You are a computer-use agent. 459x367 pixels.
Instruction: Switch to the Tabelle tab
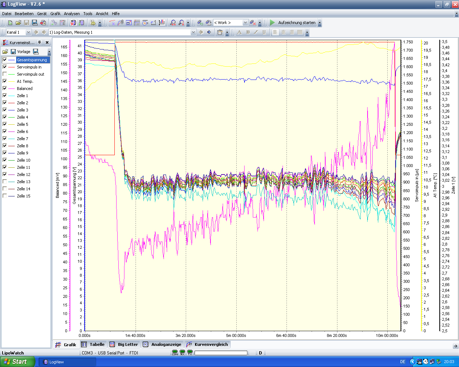click(x=93, y=344)
